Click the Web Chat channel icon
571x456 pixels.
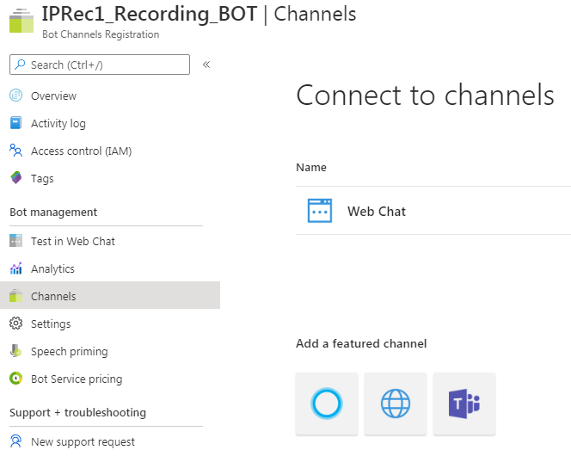point(320,211)
